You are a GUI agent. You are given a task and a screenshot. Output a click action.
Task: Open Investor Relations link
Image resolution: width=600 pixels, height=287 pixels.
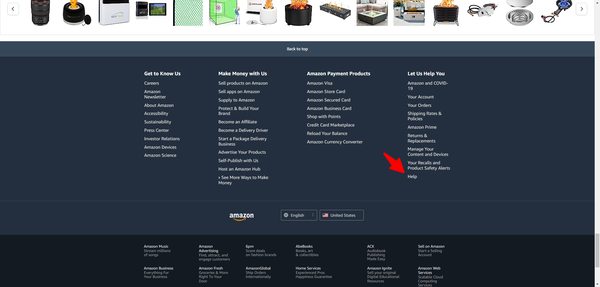point(162,139)
